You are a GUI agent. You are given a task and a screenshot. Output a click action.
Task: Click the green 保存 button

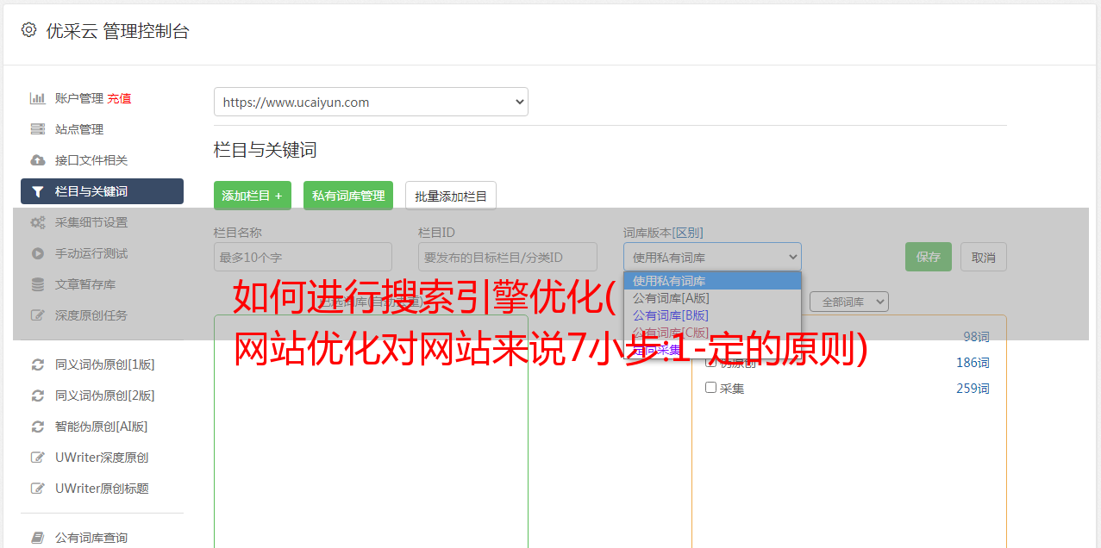[x=929, y=257]
